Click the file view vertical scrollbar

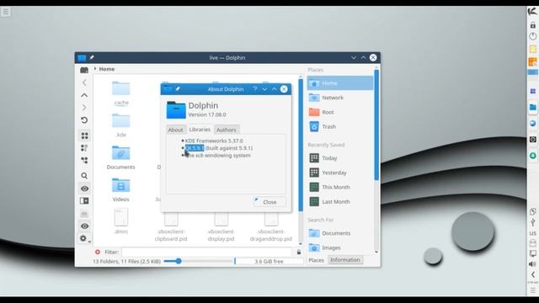[301, 146]
